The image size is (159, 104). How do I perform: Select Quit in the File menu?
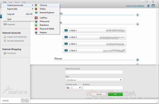tap(18, 19)
